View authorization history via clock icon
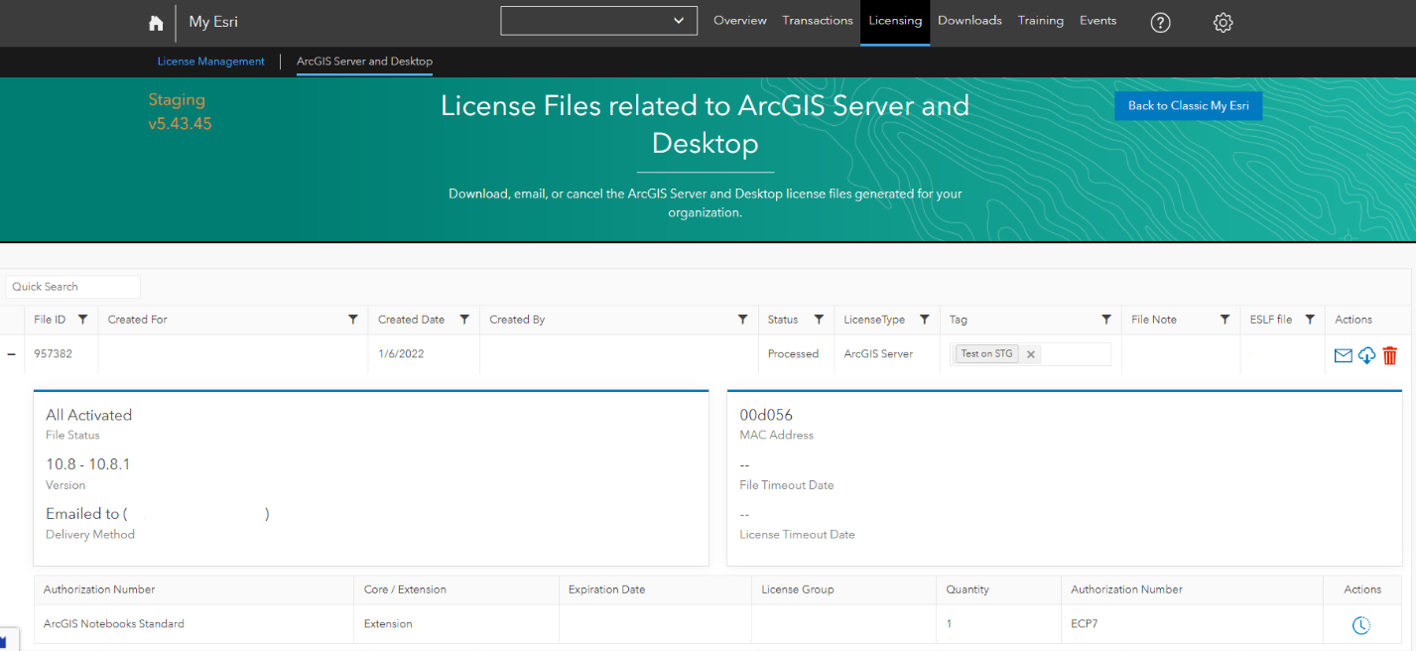Screen dimensions: 1416x651 click(x=1360, y=624)
